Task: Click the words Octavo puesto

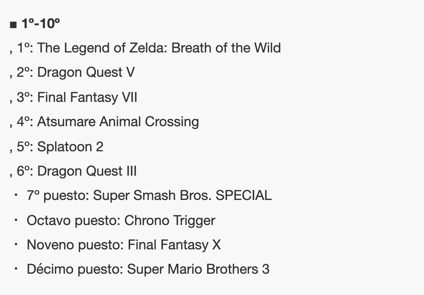Action: pos(73,220)
